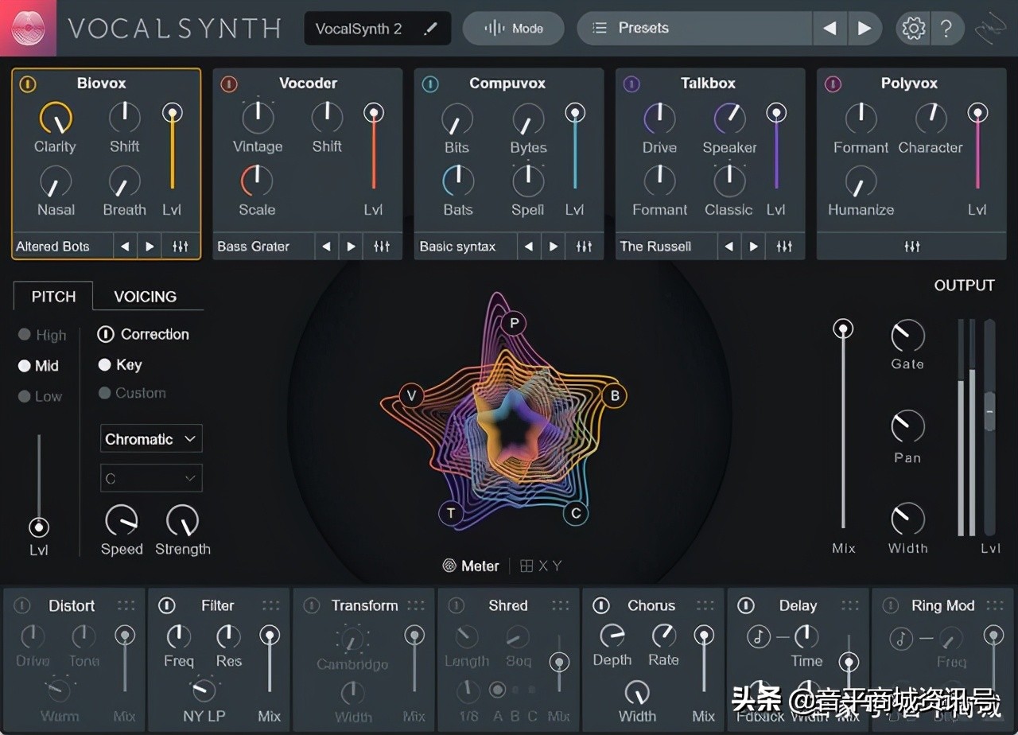1018x735 pixels.
Task: Click the pencil icon to rename preset
Action: pyautogui.click(x=430, y=29)
